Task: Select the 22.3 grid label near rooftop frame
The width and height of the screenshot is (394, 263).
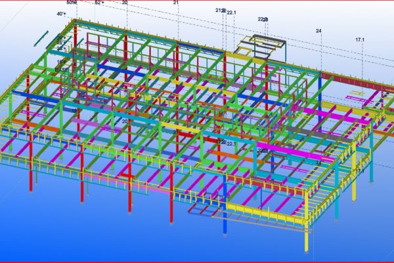Action: click(x=263, y=20)
